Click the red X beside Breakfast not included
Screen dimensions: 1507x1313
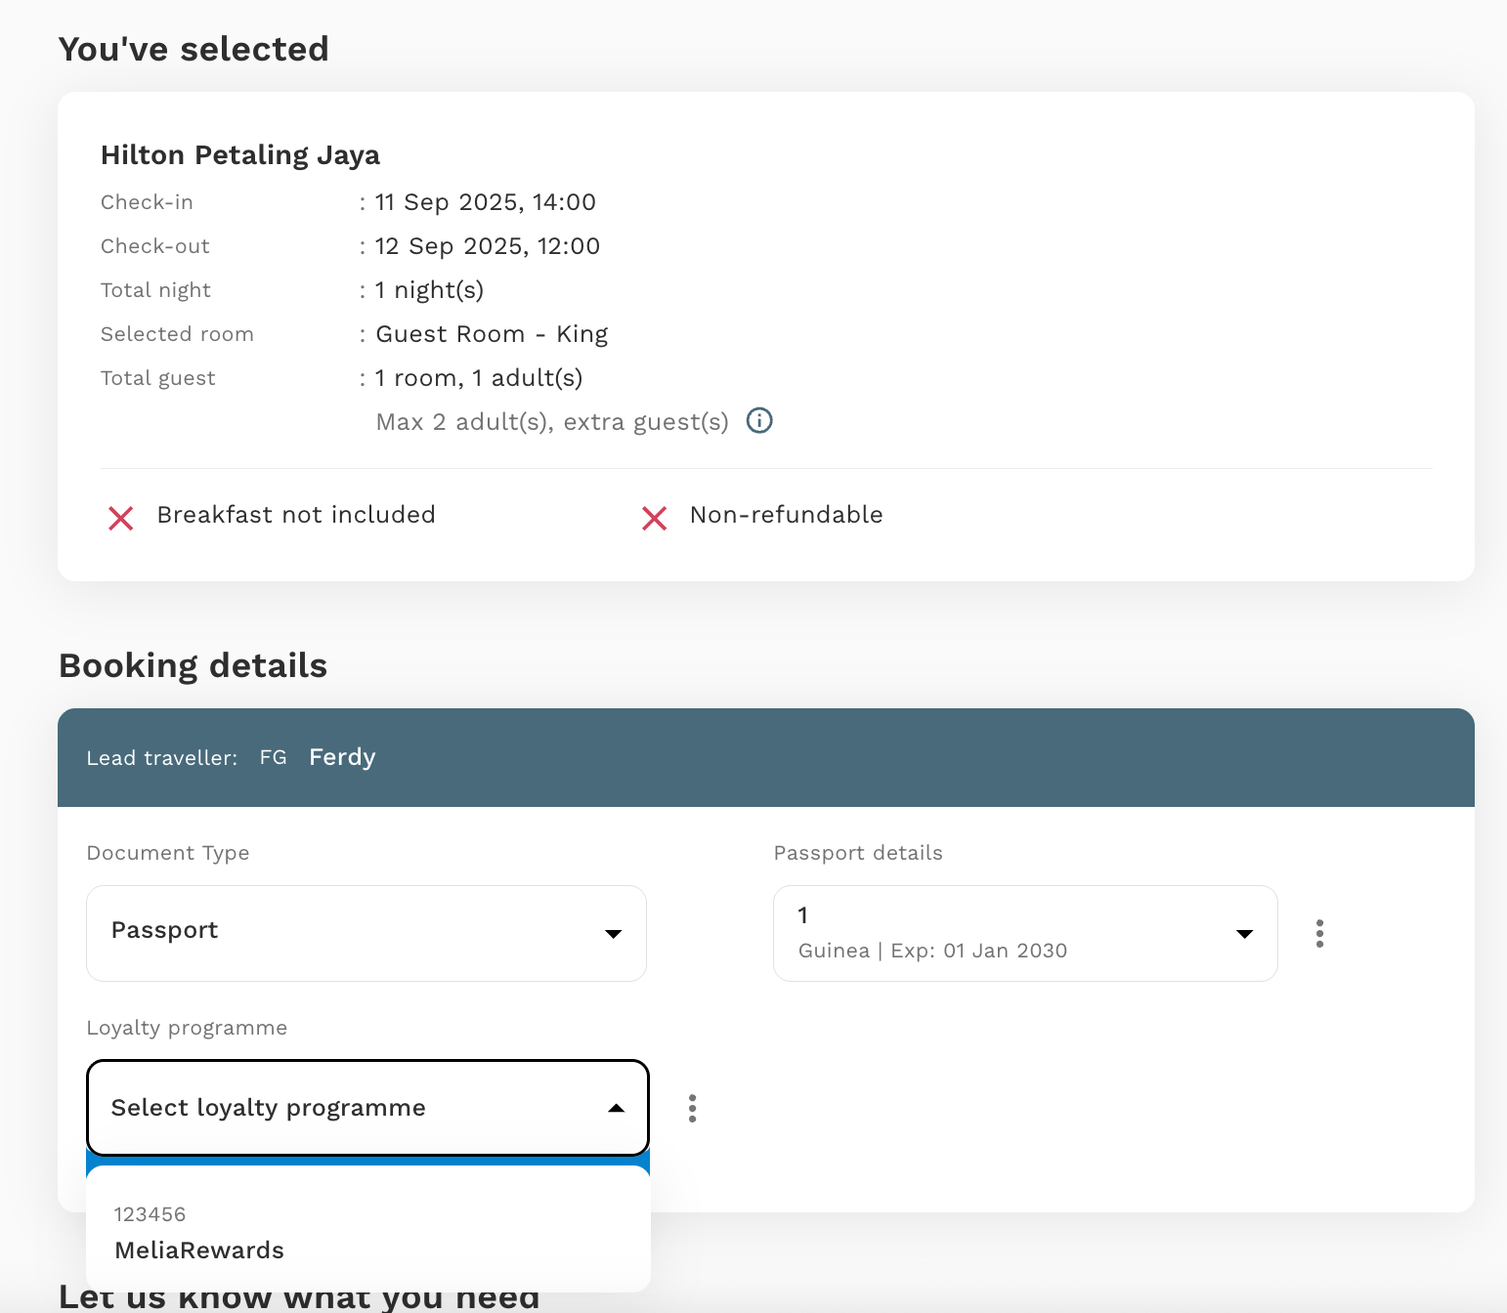[121, 518]
